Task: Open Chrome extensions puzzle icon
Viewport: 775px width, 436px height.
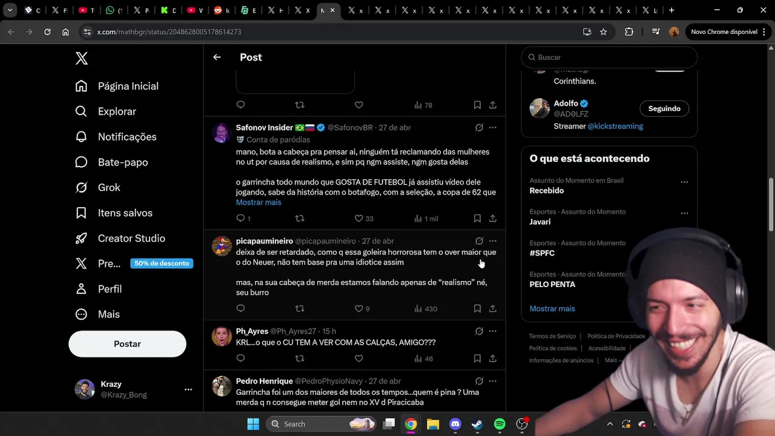Action: click(629, 31)
